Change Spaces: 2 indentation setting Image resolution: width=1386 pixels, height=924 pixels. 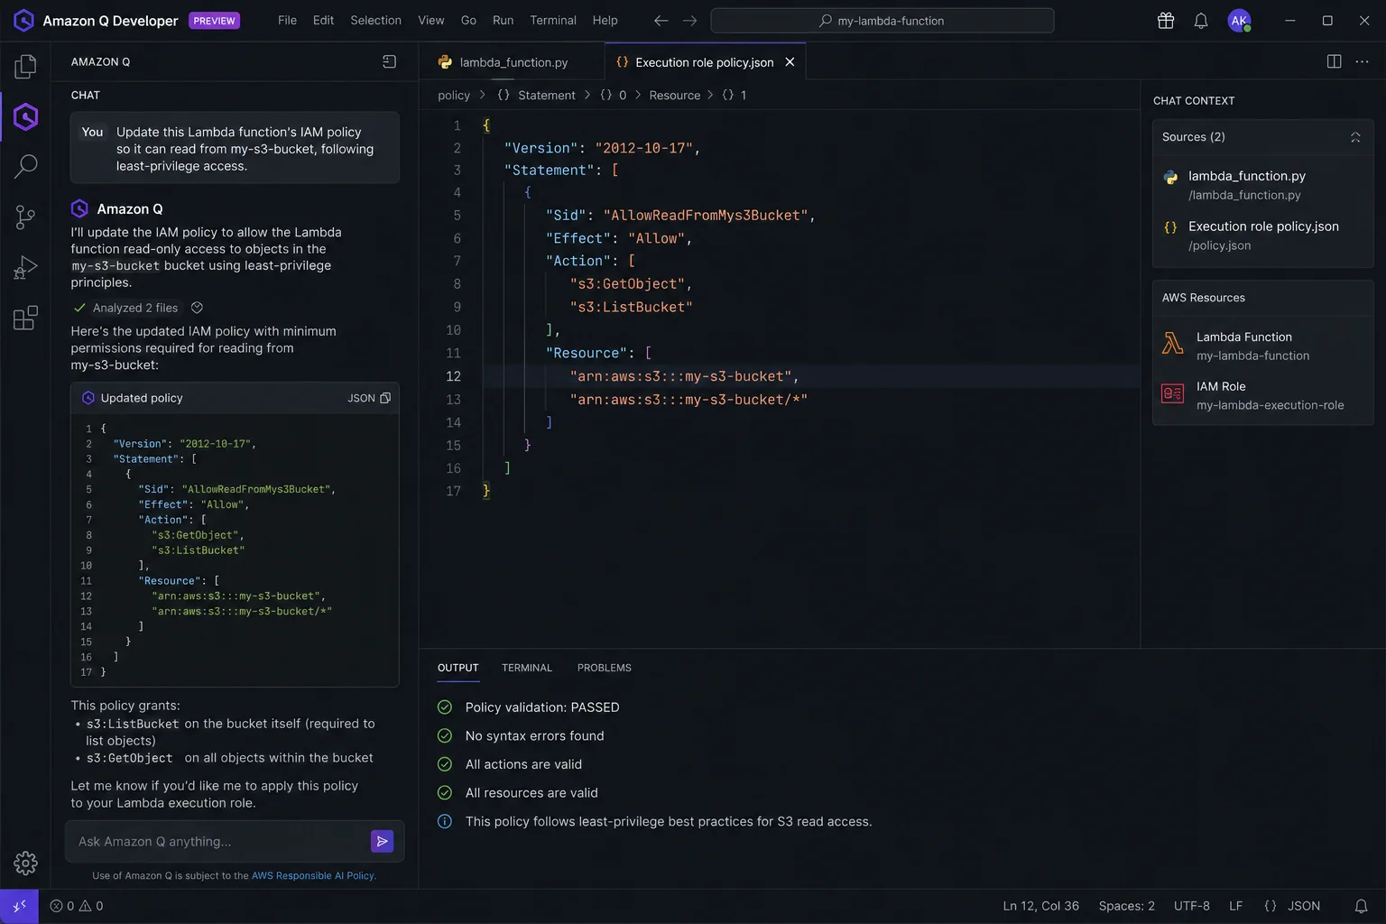click(x=1127, y=906)
